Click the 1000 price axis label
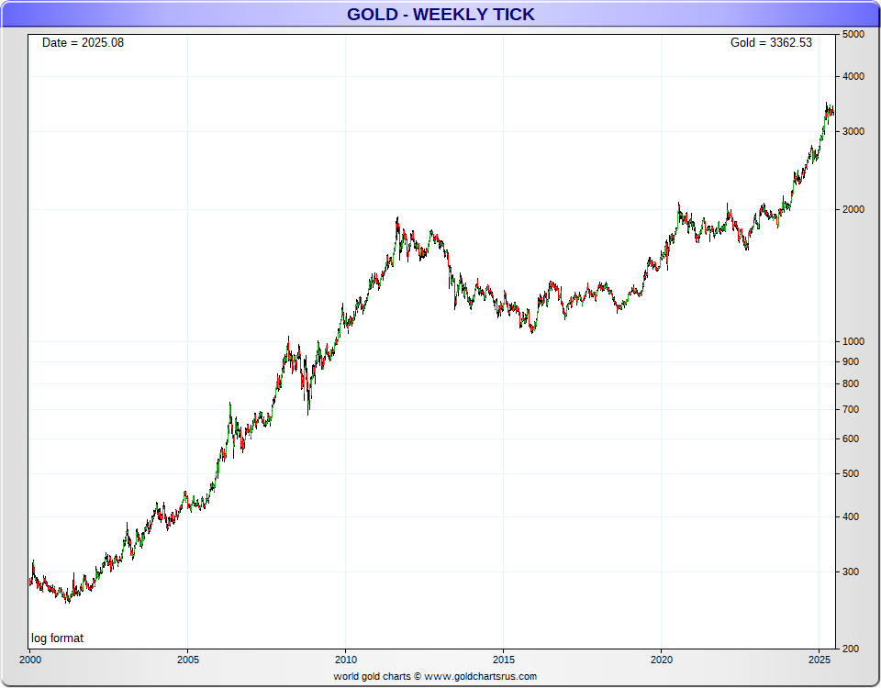 pyautogui.click(x=853, y=341)
